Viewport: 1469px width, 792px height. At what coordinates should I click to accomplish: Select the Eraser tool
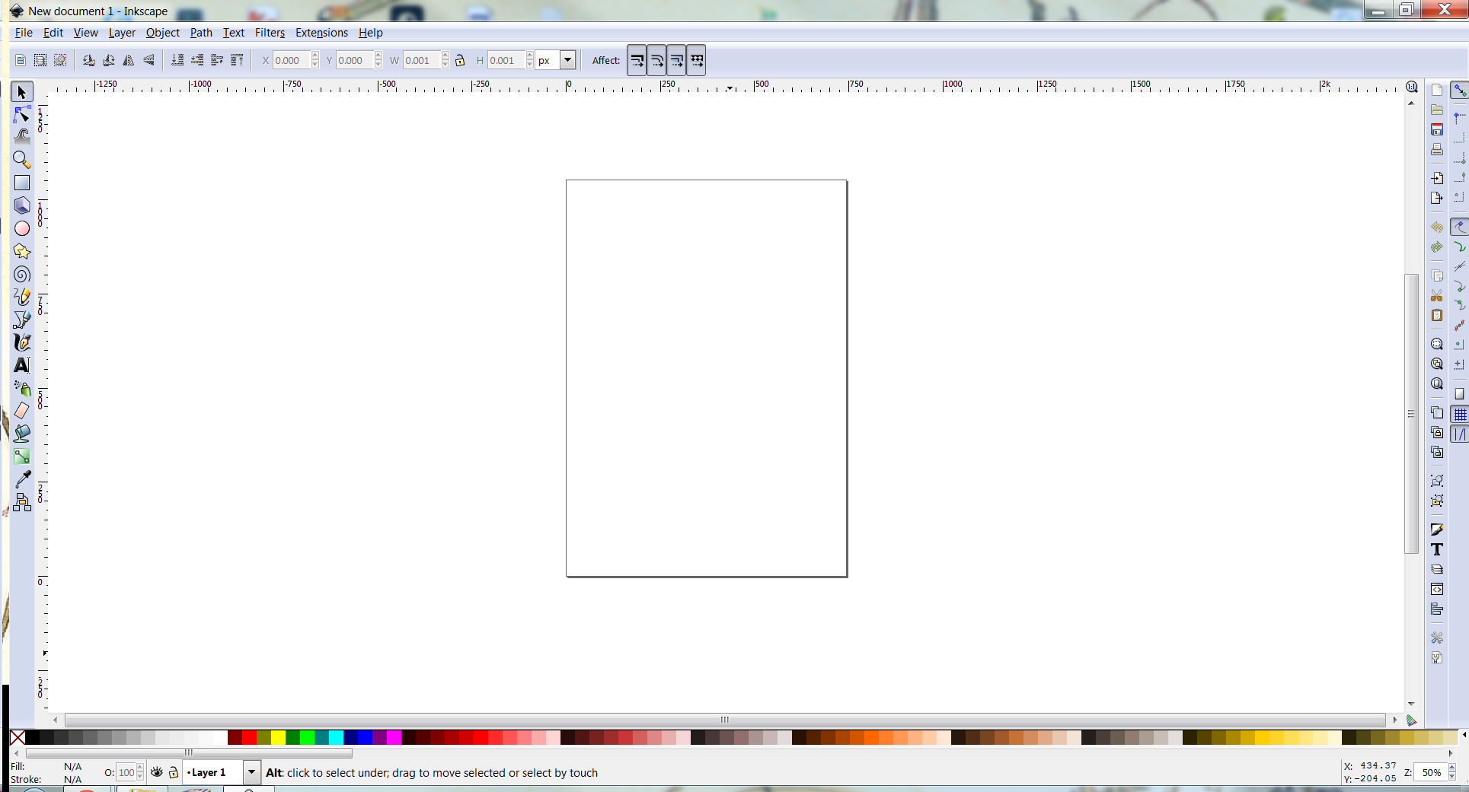(x=22, y=411)
